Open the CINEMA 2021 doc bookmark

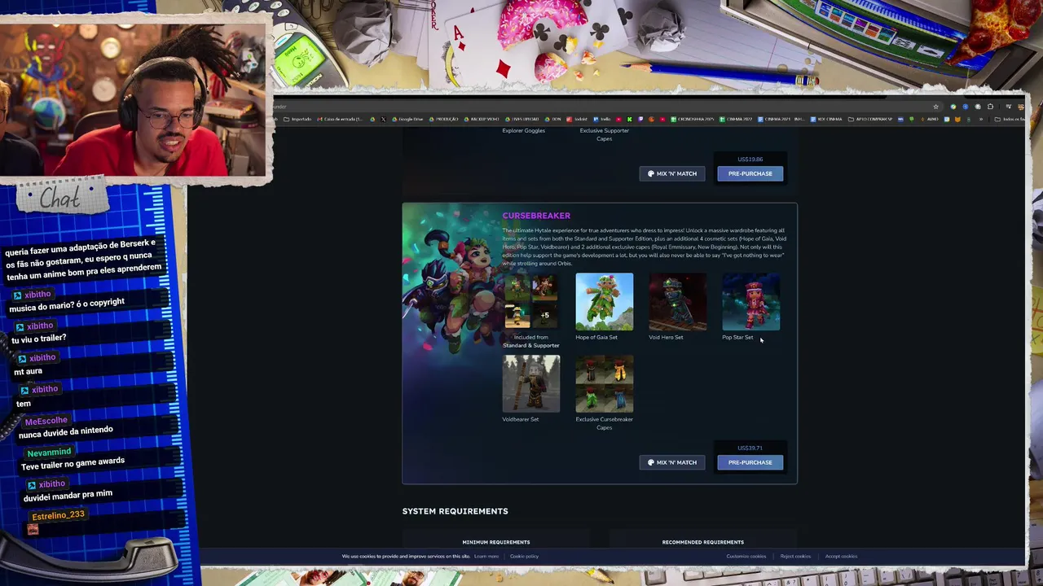(781, 119)
